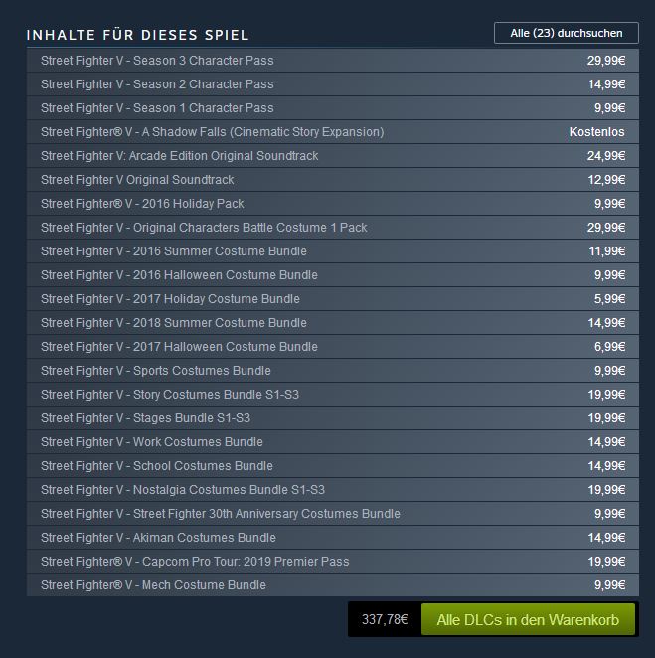
Task: Select Nostalgia Costumes Bundle S1-S3
Action: pyautogui.click(x=333, y=490)
